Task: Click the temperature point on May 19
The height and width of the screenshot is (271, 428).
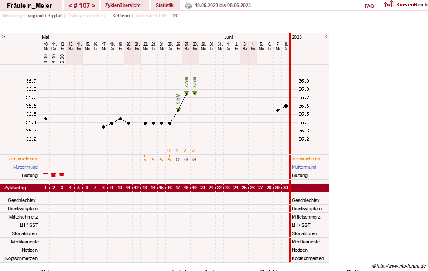Action: [x=120, y=119]
